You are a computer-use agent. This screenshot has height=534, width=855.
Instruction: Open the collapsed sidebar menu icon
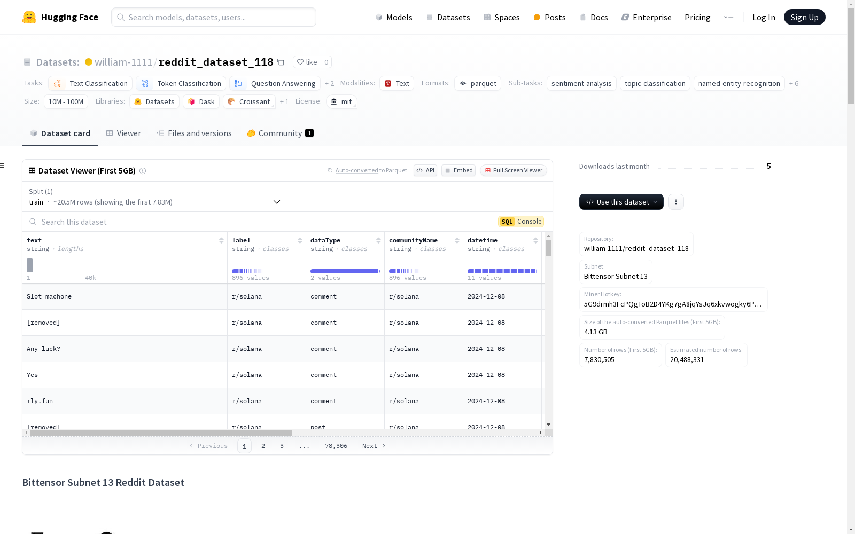2,166
